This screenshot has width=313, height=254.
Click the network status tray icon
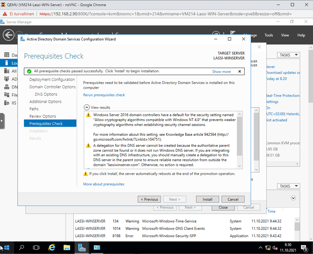tap(268, 248)
